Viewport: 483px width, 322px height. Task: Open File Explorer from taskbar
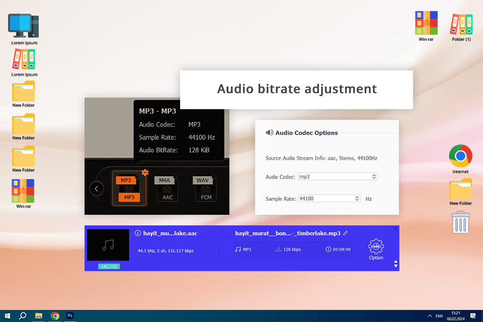point(39,316)
